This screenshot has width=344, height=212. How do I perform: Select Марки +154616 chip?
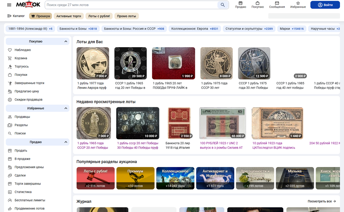tap(292, 29)
